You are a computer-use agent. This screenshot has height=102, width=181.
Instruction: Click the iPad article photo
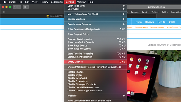point(154,76)
